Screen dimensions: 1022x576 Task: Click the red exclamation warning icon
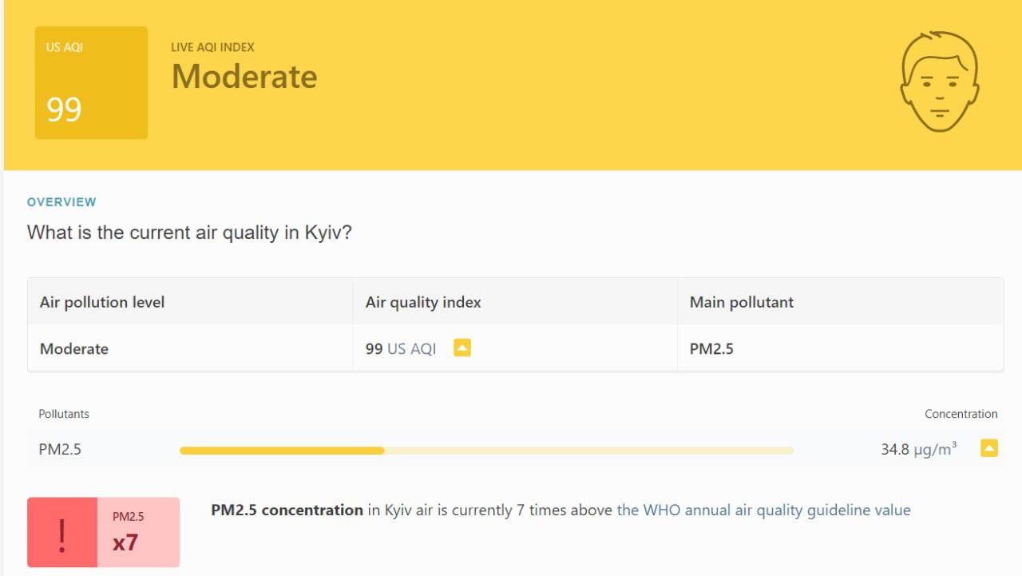click(x=62, y=533)
